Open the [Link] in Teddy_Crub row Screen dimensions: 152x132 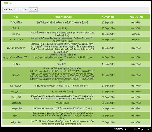coord(70,92)
